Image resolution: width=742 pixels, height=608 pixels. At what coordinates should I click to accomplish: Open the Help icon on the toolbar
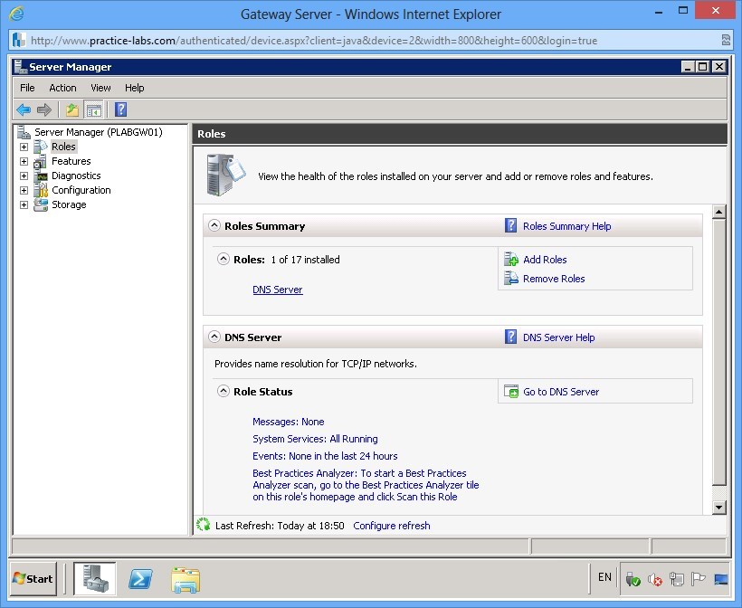[121, 109]
